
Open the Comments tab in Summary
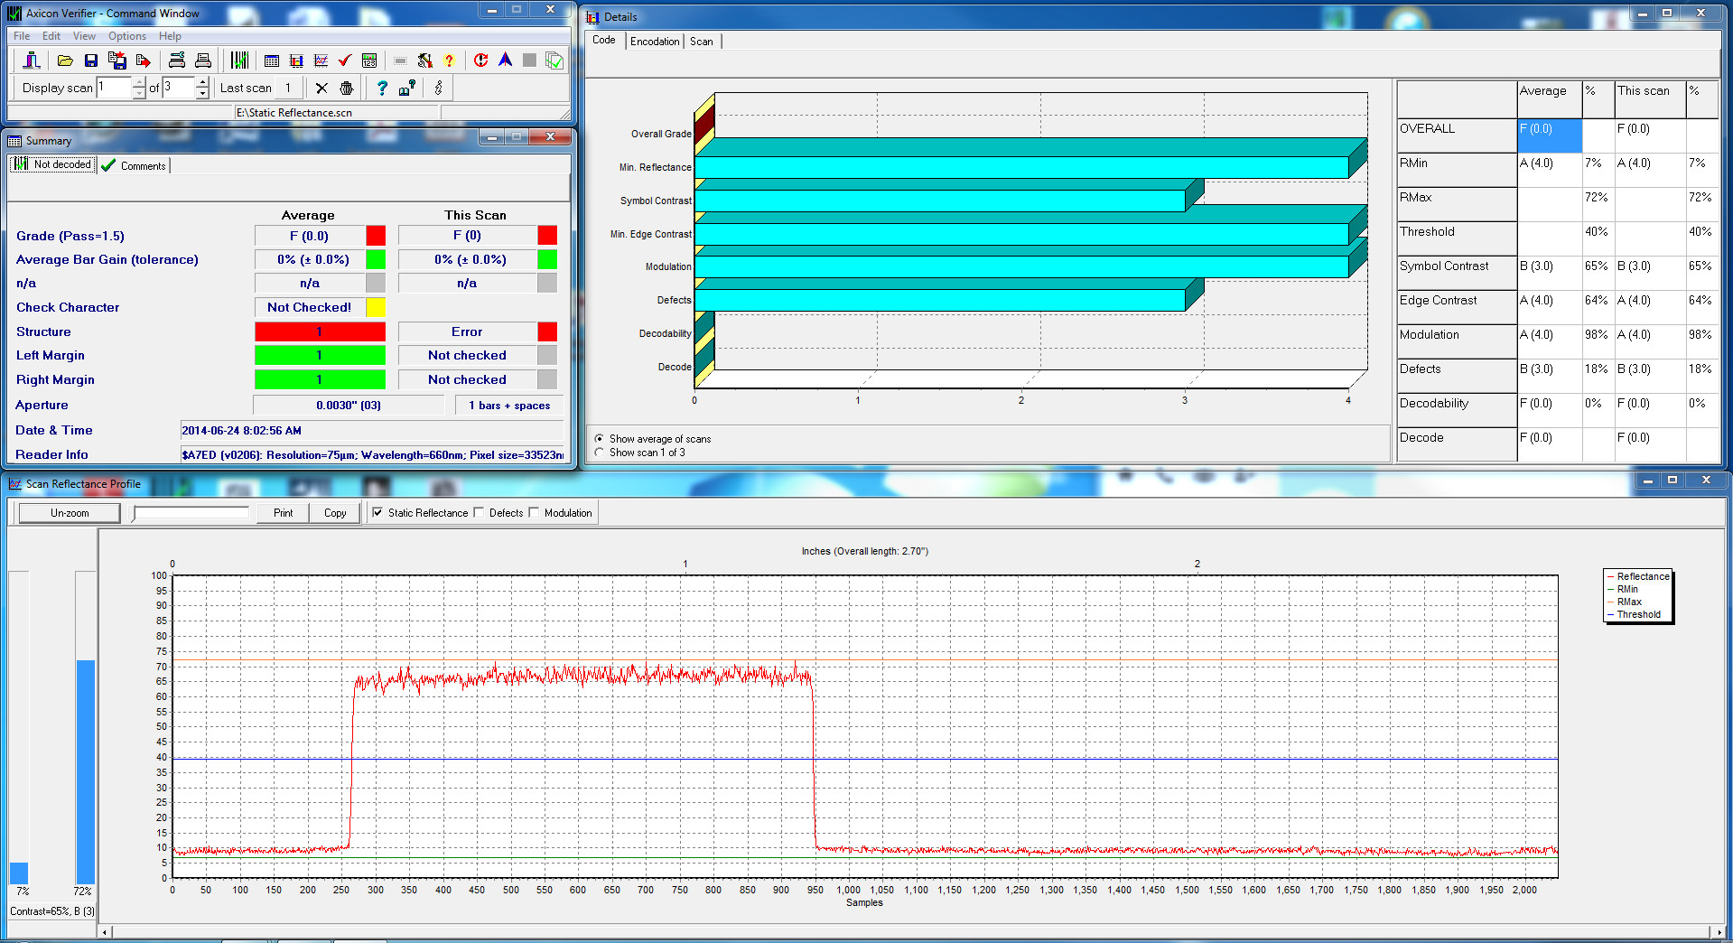[x=135, y=165]
